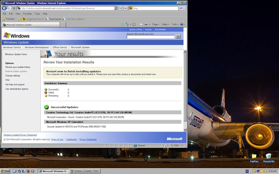Screen dimensions: 279x174
Task: Click the Worldwide header link
Action: click(160, 29)
